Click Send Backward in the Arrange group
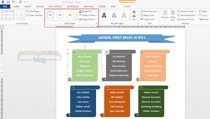Image resolution: width=210 pixels, height=119 pixels. point(186,15)
